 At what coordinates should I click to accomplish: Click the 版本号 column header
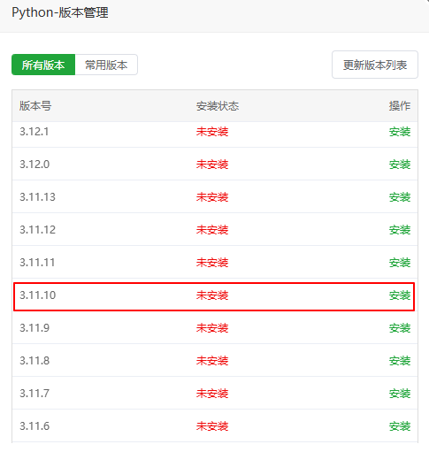point(35,106)
